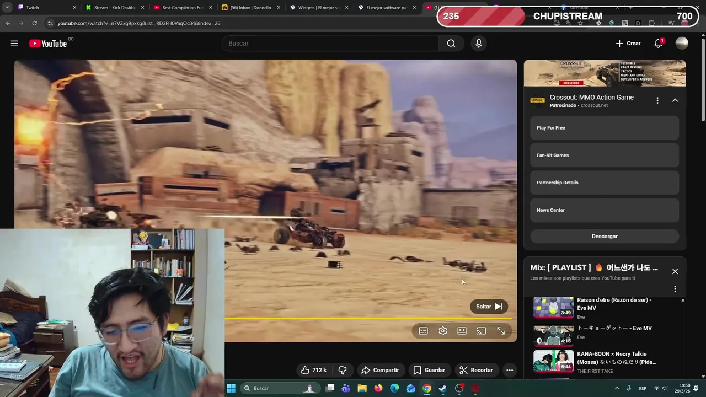The width and height of the screenshot is (706, 397).
Task: Open Steam from the taskbar
Action: [x=443, y=388]
